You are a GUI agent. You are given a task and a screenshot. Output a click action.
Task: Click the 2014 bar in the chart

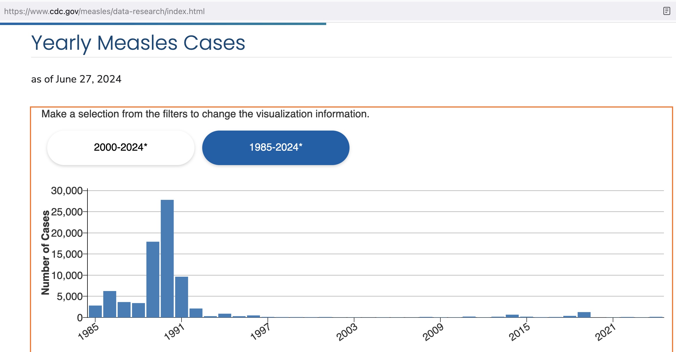tap(512, 316)
